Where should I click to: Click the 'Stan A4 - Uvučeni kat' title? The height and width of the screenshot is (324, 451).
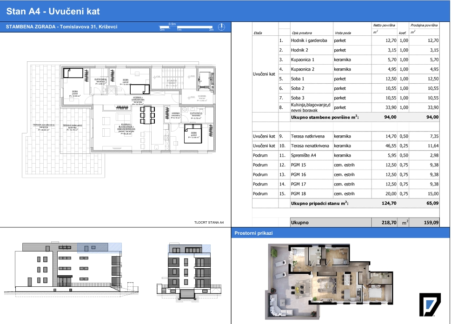(x=53, y=11)
